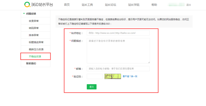Click 看不清？换一张 refresh captcha link

pyautogui.click(x=130, y=76)
